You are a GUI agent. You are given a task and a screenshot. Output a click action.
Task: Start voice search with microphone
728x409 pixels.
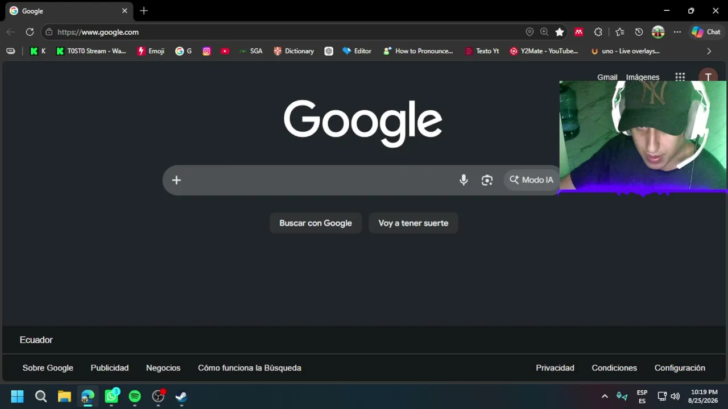(x=464, y=180)
